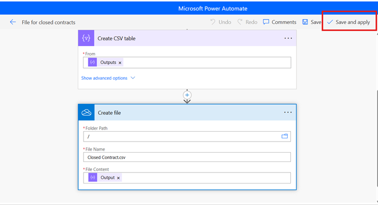Click the Output token expression icon

click(92, 178)
